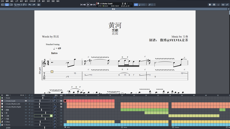Show the guitar fretboard view
This screenshot has height=129, width=230.
[x=210, y=5]
